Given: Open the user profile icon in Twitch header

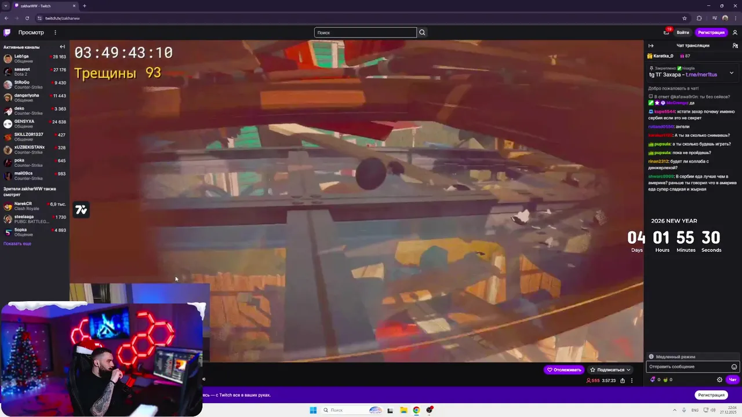Looking at the screenshot, I should click(735, 32).
